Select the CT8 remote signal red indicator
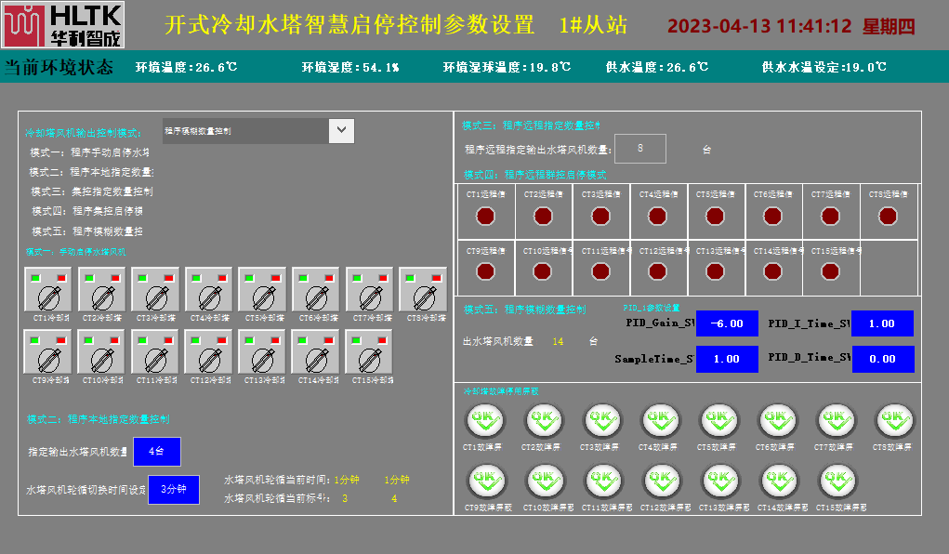Viewport: 949px width, 554px height. [x=888, y=217]
